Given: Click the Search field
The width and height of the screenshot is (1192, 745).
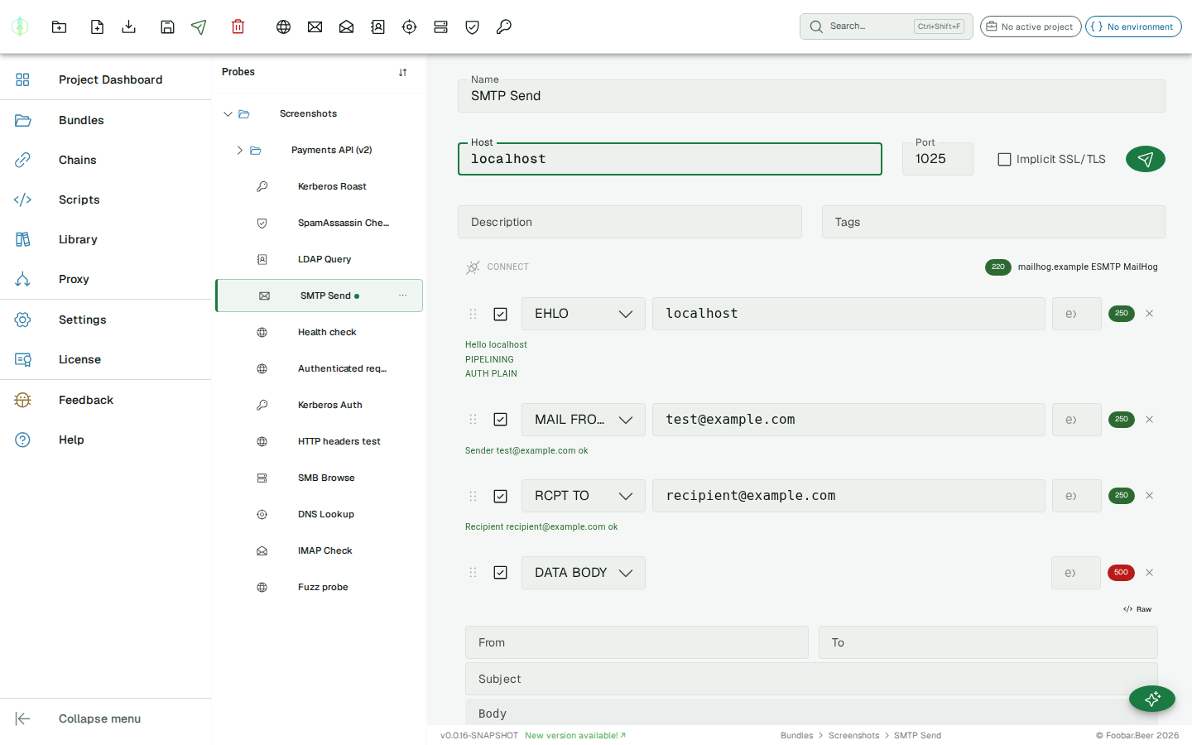Looking at the screenshot, I should [x=887, y=26].
